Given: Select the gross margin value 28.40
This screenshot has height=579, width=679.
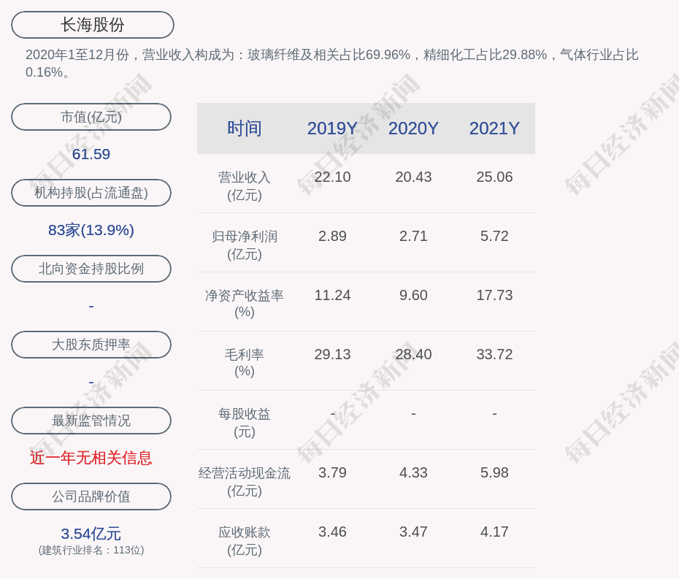Looking at the screenshot, I should pyautogui.click(x=413, y=354).
